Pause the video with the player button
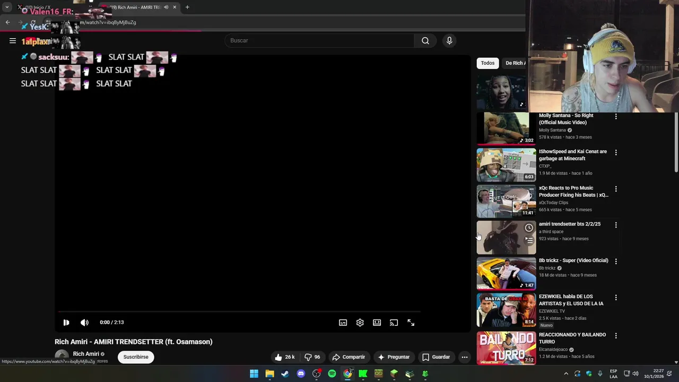The height and width of the screenshot is (382, 679). click(x=66, y=323)
